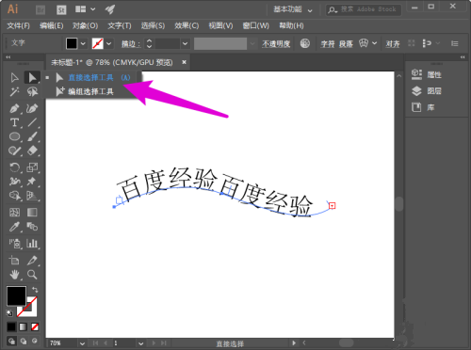Open the zoom level 78% dropdown
This screenshot has width=471, height=350.
[x=82, y=343]
